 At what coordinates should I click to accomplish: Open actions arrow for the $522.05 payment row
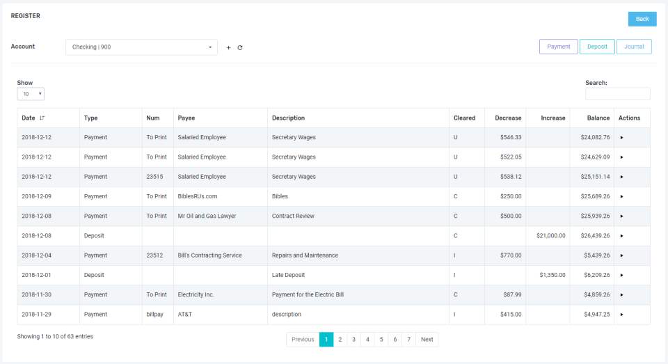[621, 157]
